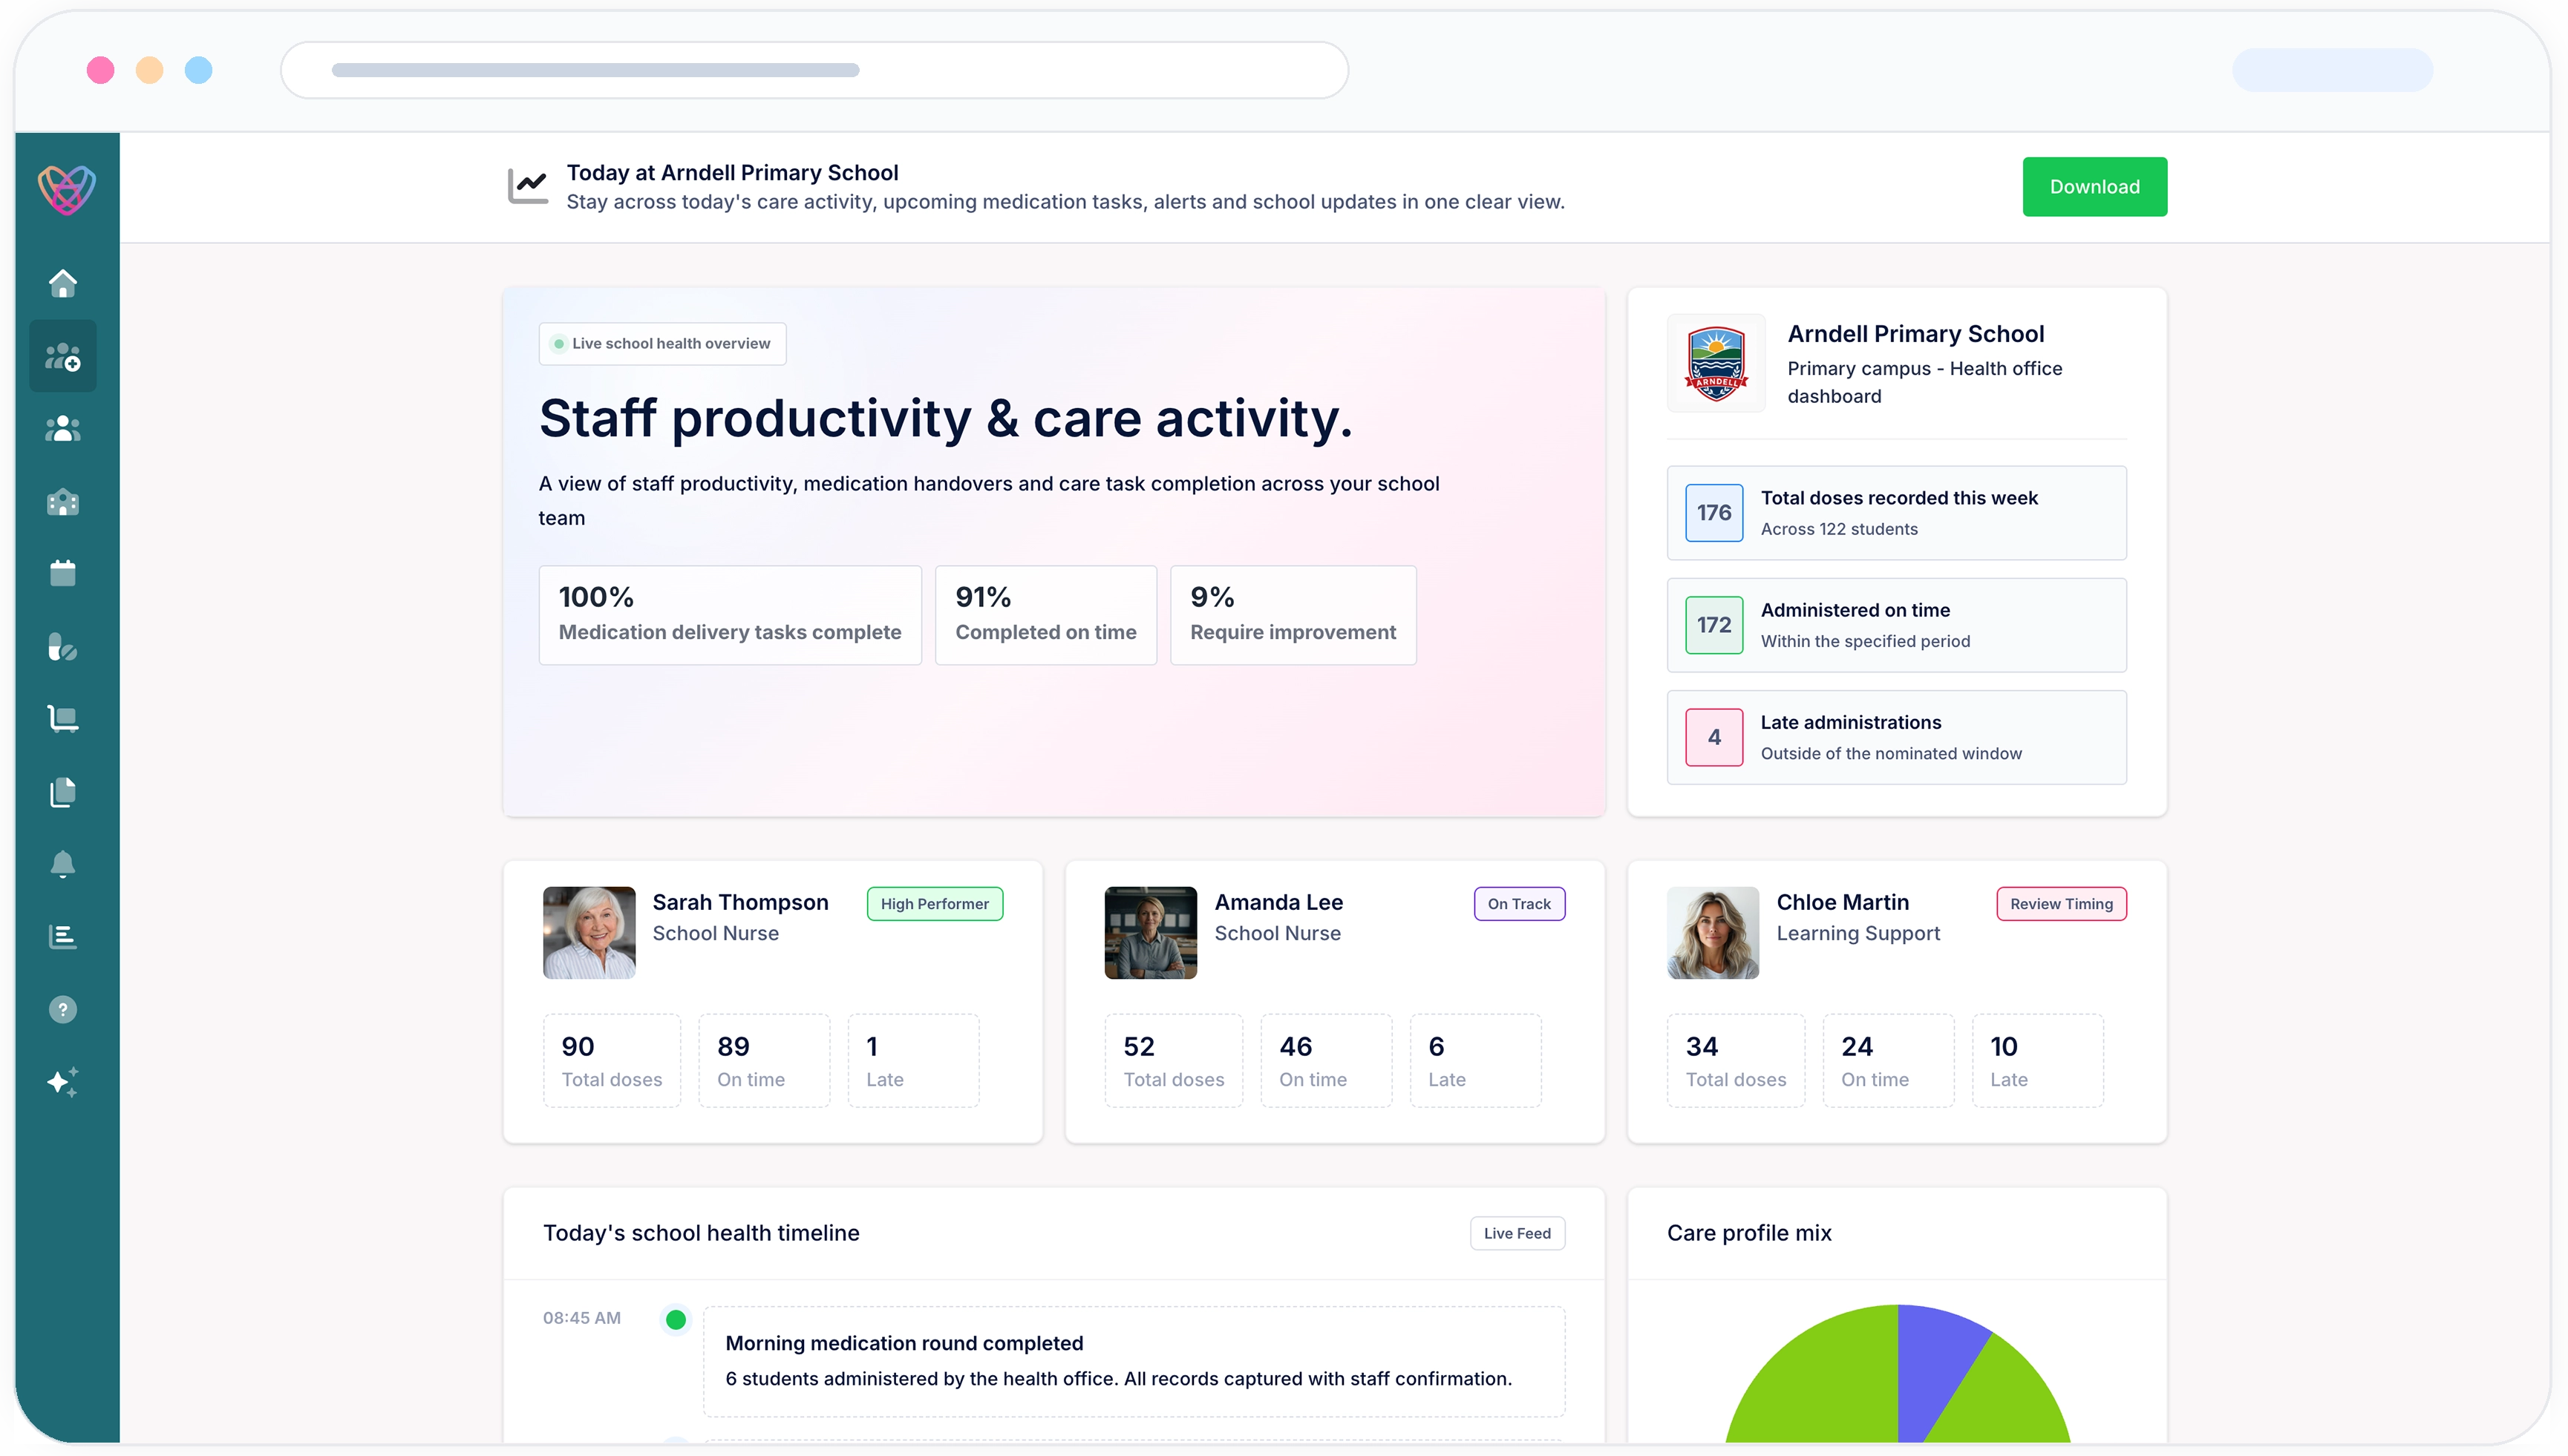2568x1456 pixels.
Task: Click Sarah Thompson's 1 Late box
Action: pyautogui.click(x=913, y=1061)
